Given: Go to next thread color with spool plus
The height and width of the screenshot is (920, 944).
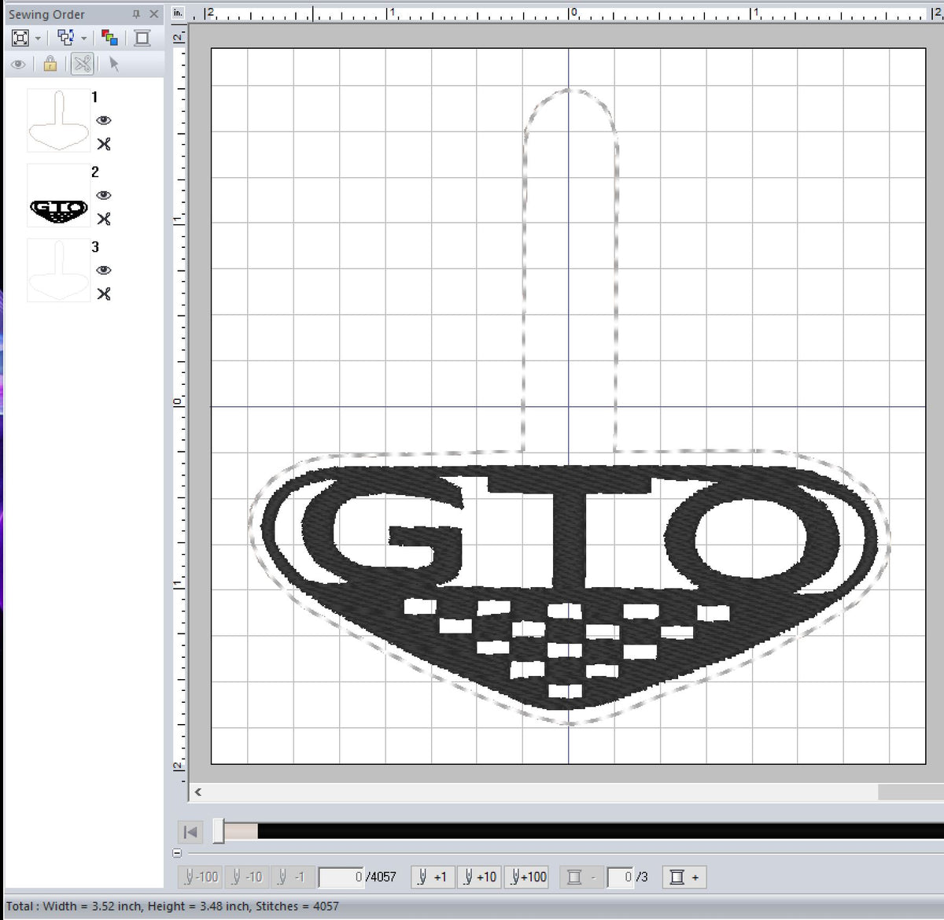Looking at the screenshot, I should click(684, 877).
